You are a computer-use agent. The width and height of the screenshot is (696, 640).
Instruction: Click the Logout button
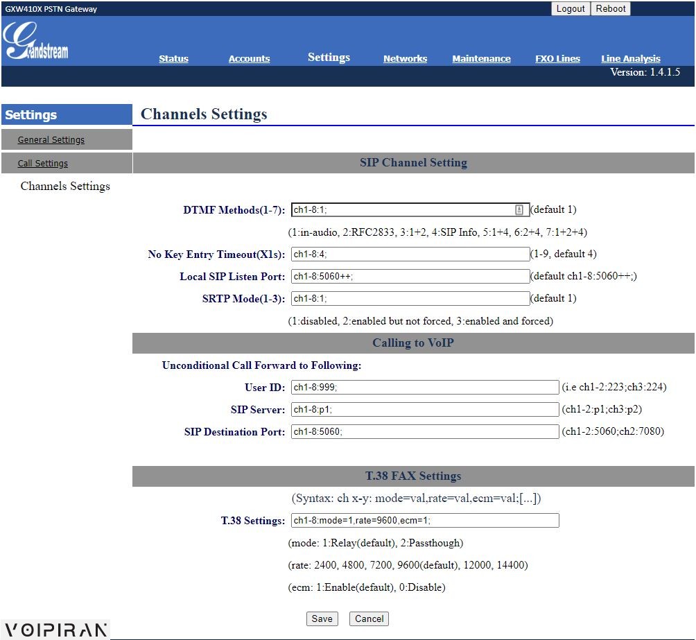click(571, 9)
